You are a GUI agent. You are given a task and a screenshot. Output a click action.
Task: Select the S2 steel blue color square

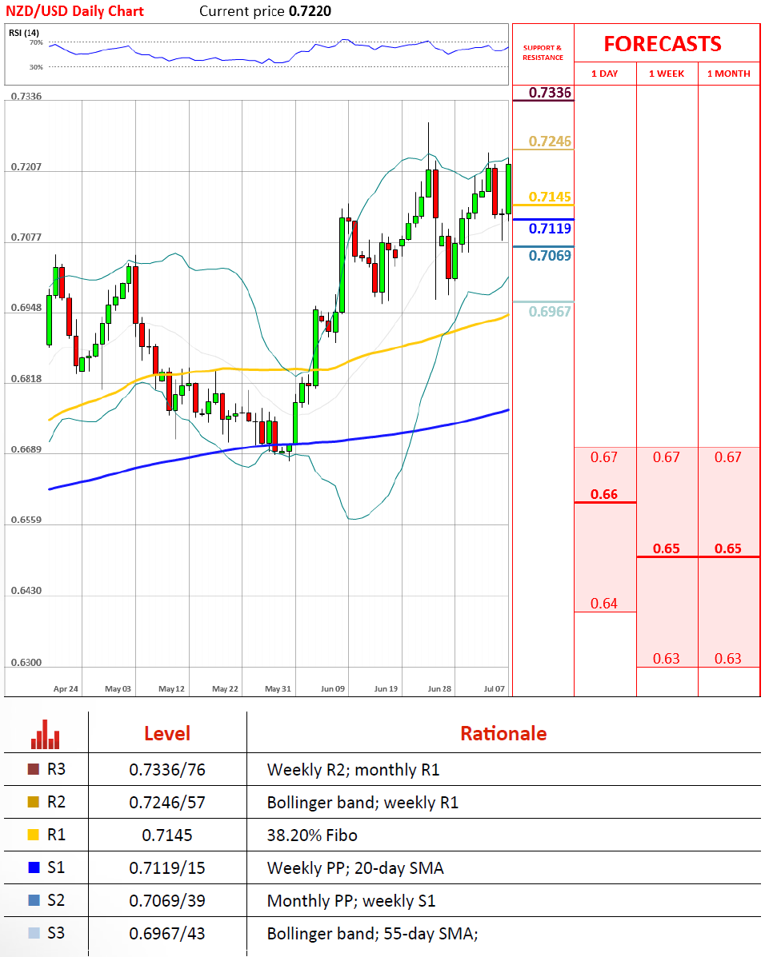pyautogui.click(x=33, y=900)
